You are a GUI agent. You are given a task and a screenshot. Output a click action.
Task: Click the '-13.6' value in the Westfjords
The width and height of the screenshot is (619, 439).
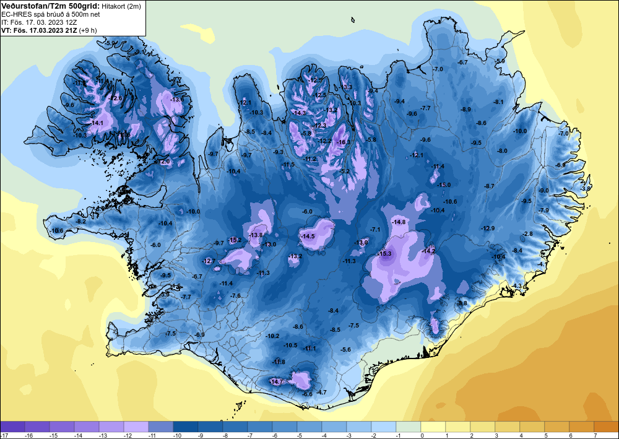[177, 99]
